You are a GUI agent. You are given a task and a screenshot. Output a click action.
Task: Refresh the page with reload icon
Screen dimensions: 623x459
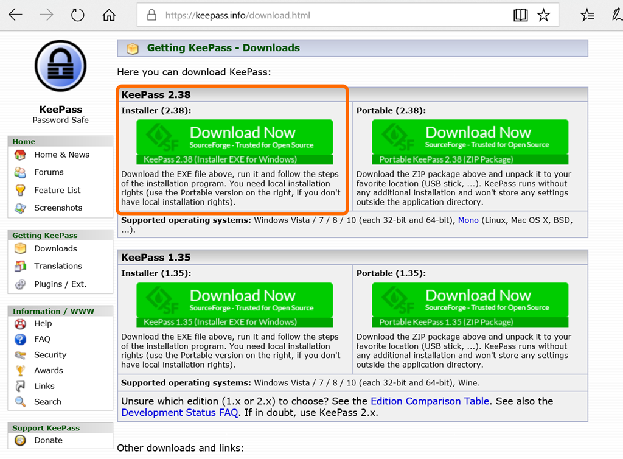(x=77, y=15)
